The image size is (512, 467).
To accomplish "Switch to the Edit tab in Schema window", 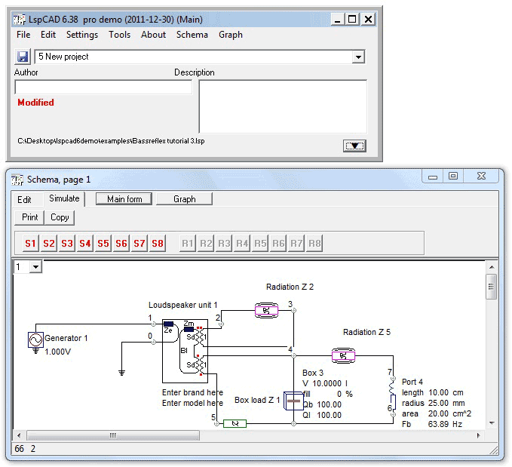I will 25,200.
